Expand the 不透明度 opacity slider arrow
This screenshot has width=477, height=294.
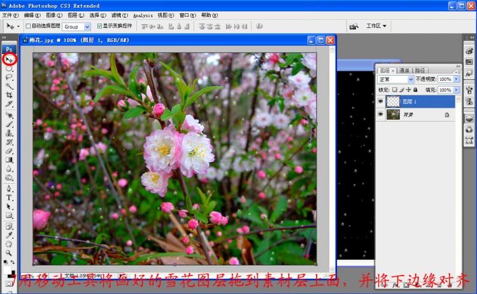(456, 80)
